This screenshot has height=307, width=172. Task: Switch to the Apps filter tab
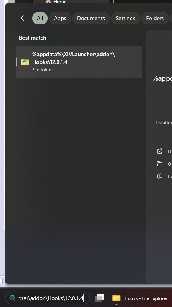[x=60, y=18]
